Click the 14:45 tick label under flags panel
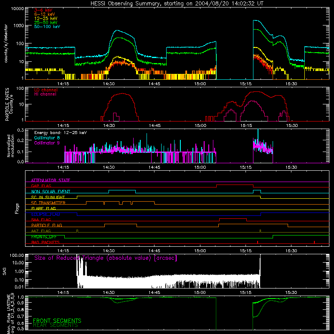 point(154,251)
